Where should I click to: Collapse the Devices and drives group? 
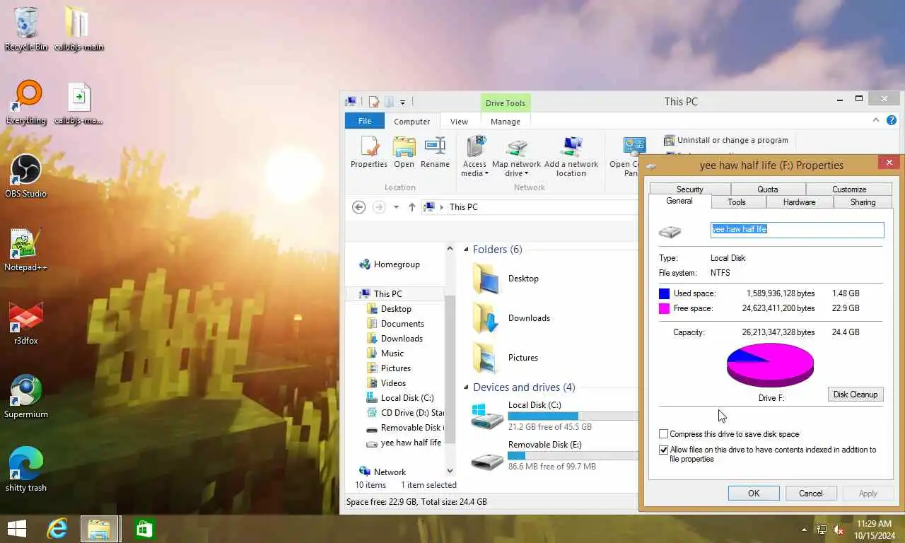(x=466, y=387)
